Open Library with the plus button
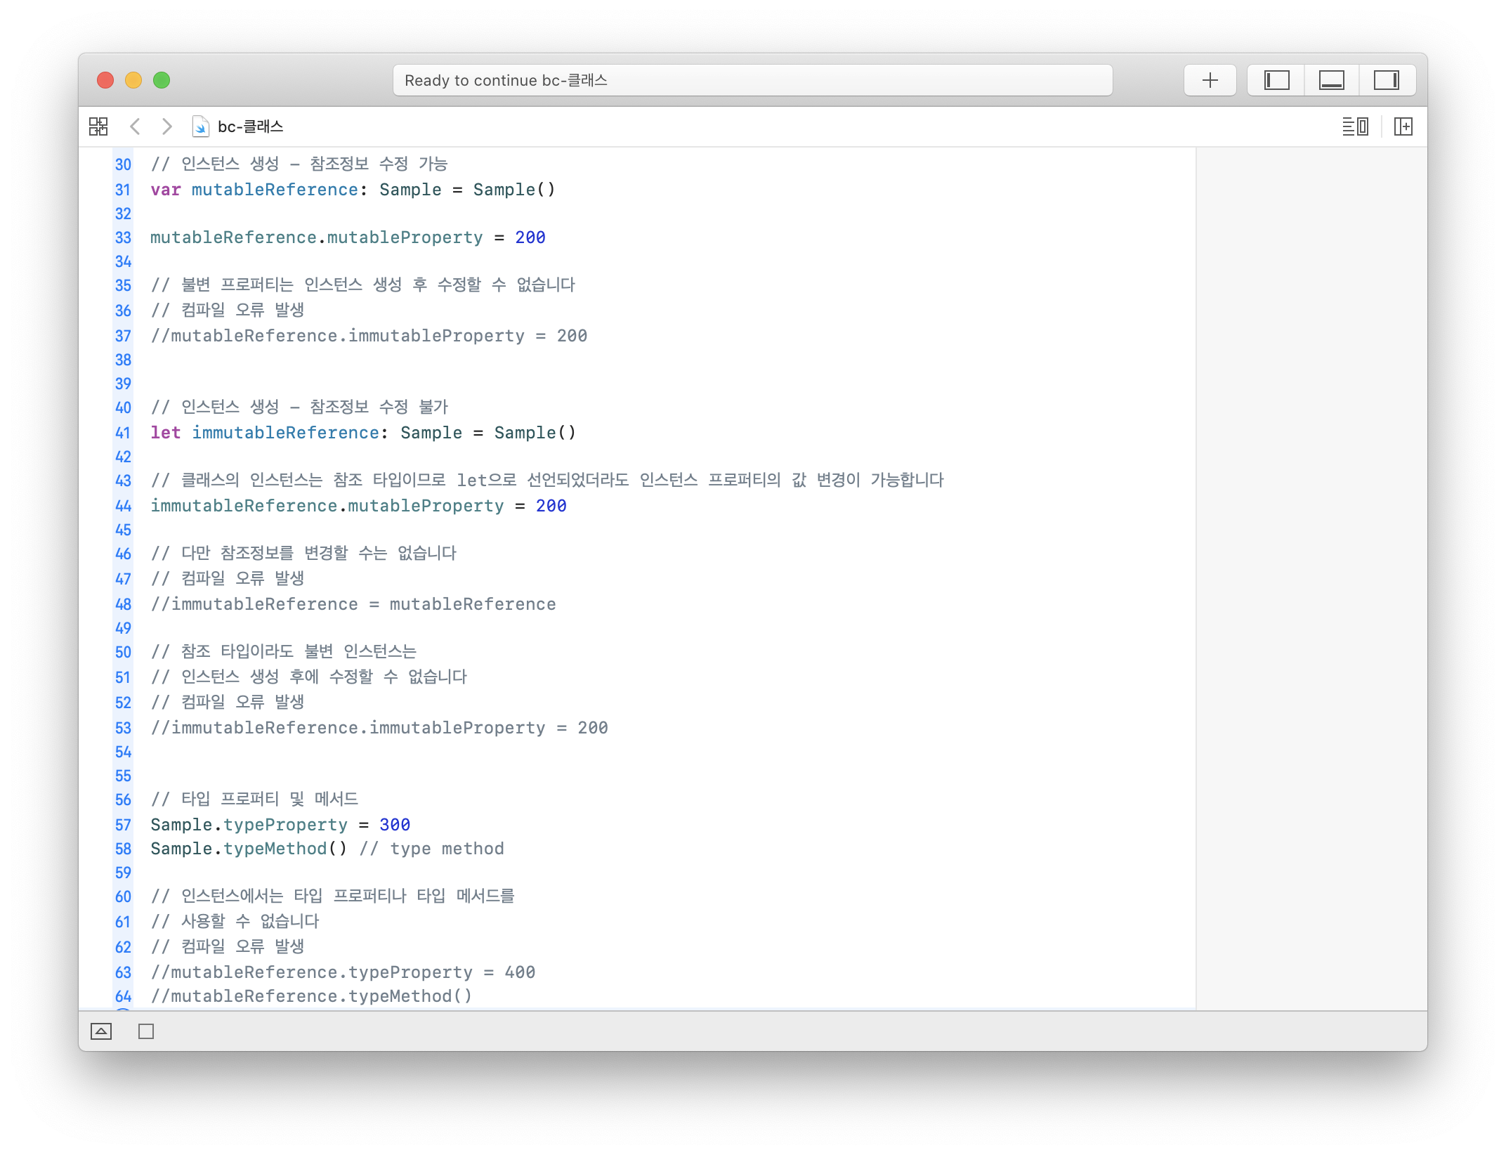Image resolution: width=1506 pixels, height=1155 pixels. pos(1210,80)
